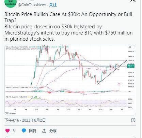The image size is (142, 138).
Task: Click the like count 3
Action: click(x=14, y=131)
